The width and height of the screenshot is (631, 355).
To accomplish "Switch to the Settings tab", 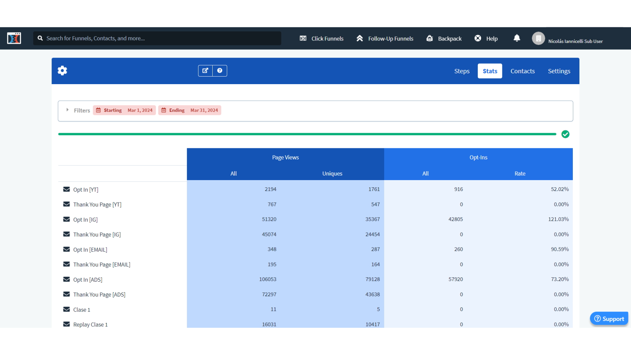I will click(559, 71).
